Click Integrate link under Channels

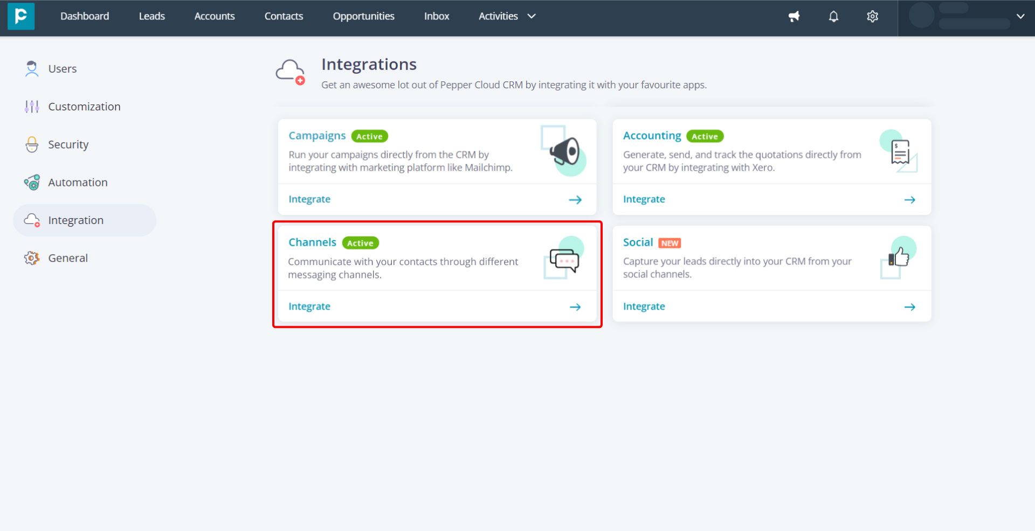pos(309,306)
